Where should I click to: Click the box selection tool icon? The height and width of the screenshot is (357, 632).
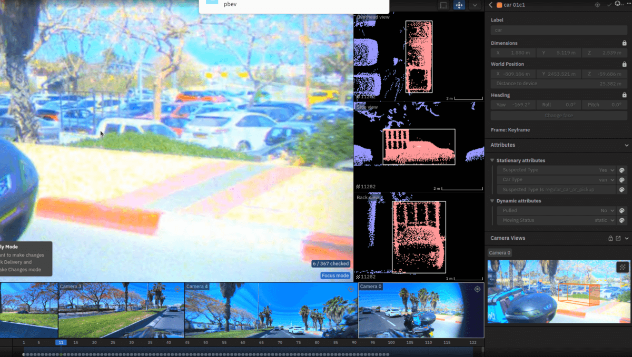coord(443,5)
